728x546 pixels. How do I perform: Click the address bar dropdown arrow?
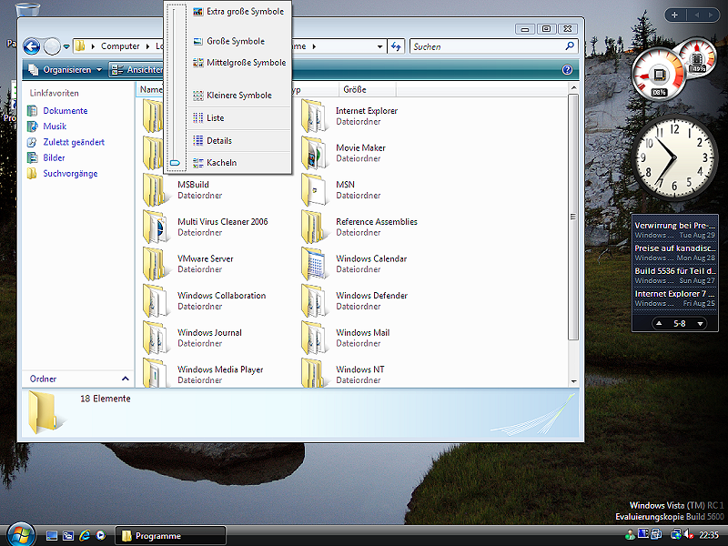379,46
